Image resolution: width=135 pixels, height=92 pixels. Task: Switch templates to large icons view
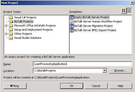(x=124, y=11)
